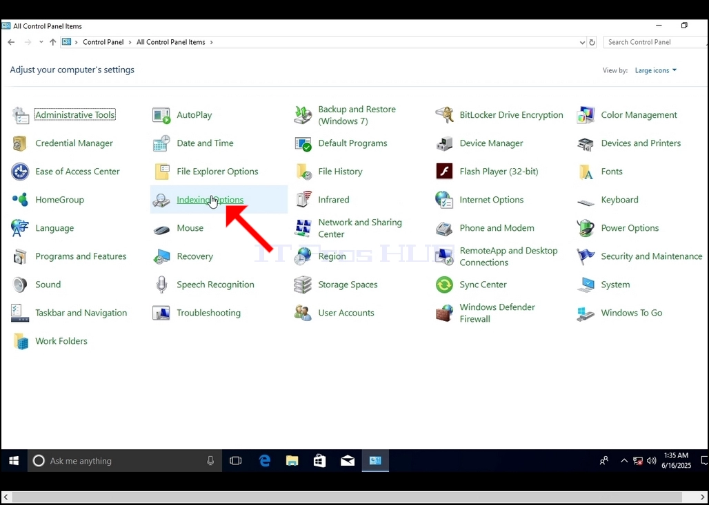Click the Security and Maintenance link
Image resolution: width=709 pixels, height=505 pixels.
[x=652, y=256]
